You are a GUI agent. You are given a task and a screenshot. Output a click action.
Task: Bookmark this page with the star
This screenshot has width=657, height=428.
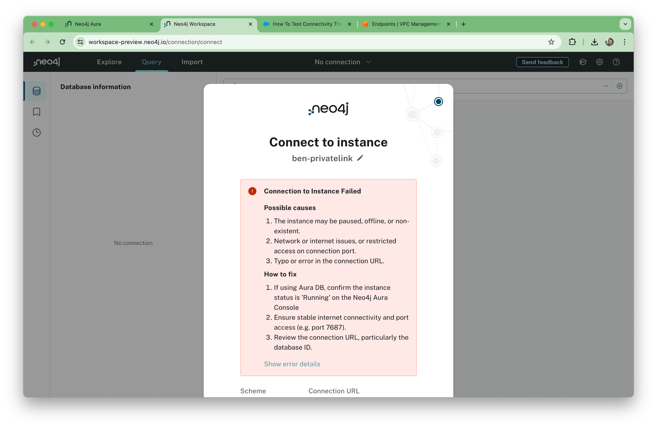551,42
